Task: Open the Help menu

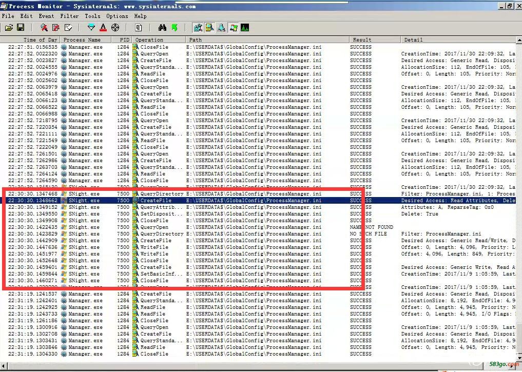Action: click(x=140, y=16)
